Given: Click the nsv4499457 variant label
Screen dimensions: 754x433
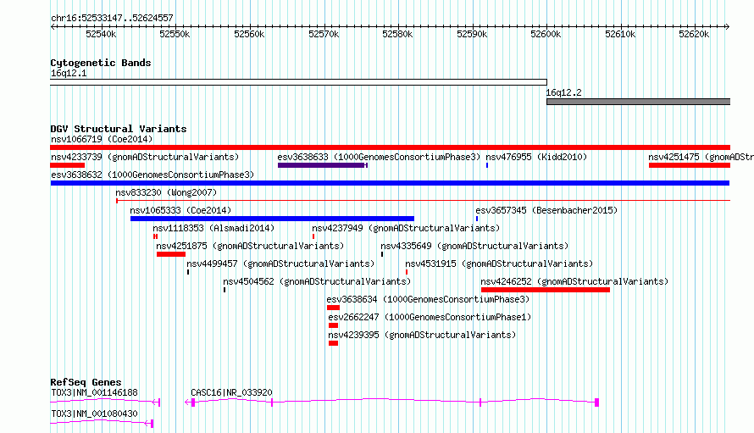Looking at the screenshot, I should point(280,264).
